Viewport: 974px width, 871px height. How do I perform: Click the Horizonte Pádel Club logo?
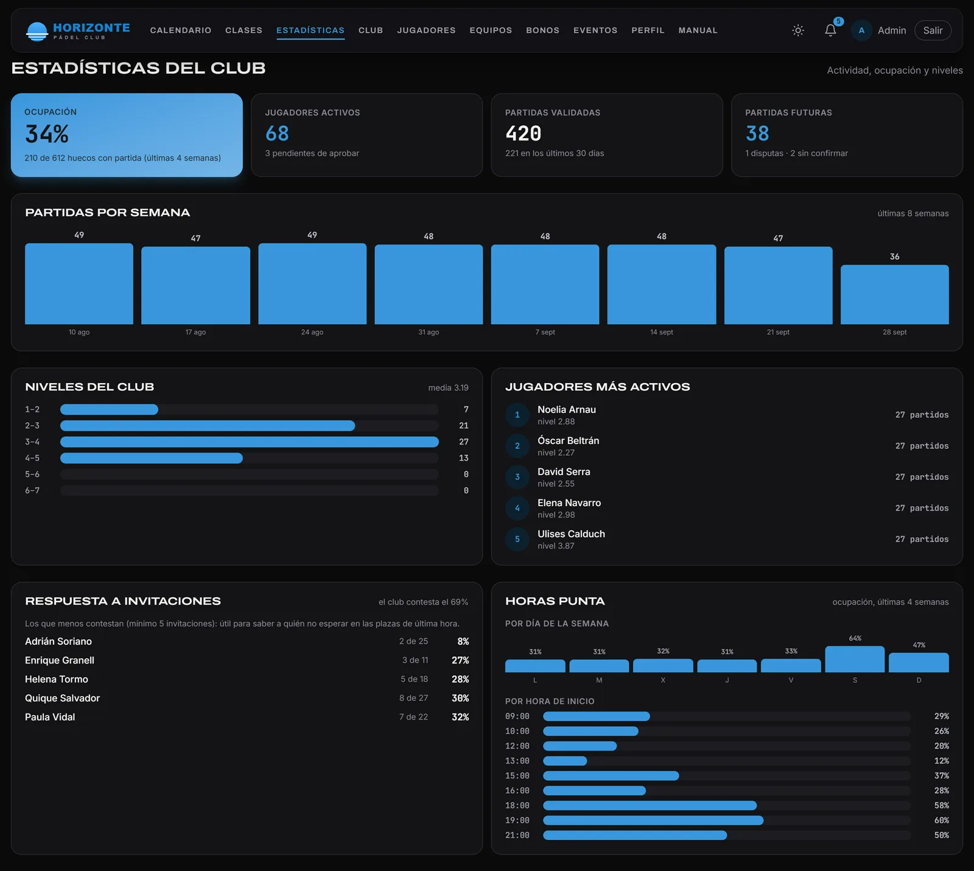[x=78, y=30]
